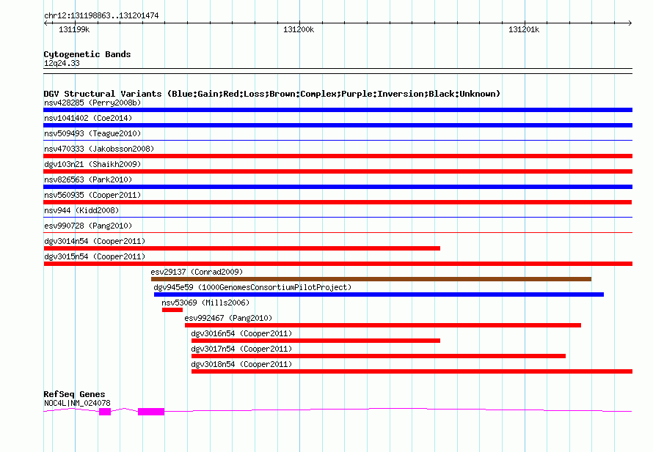Click the chr12:131198863..131201474 coordinate label
This screenshot has width=653, height=452.
[101, 15]
